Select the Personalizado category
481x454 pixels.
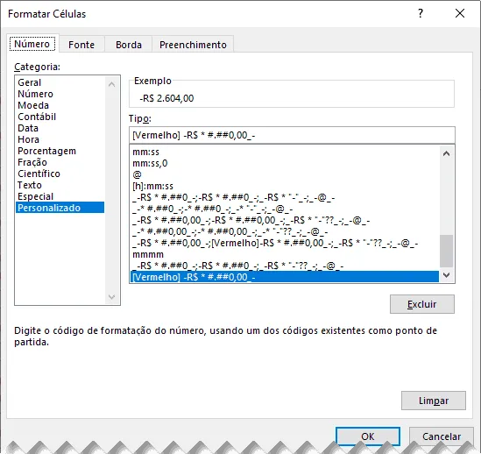click(x=60, y=208)
